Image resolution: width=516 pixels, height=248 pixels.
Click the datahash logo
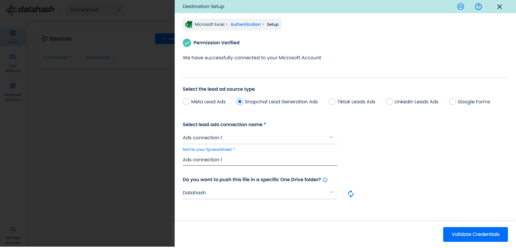tap(30, 9)
